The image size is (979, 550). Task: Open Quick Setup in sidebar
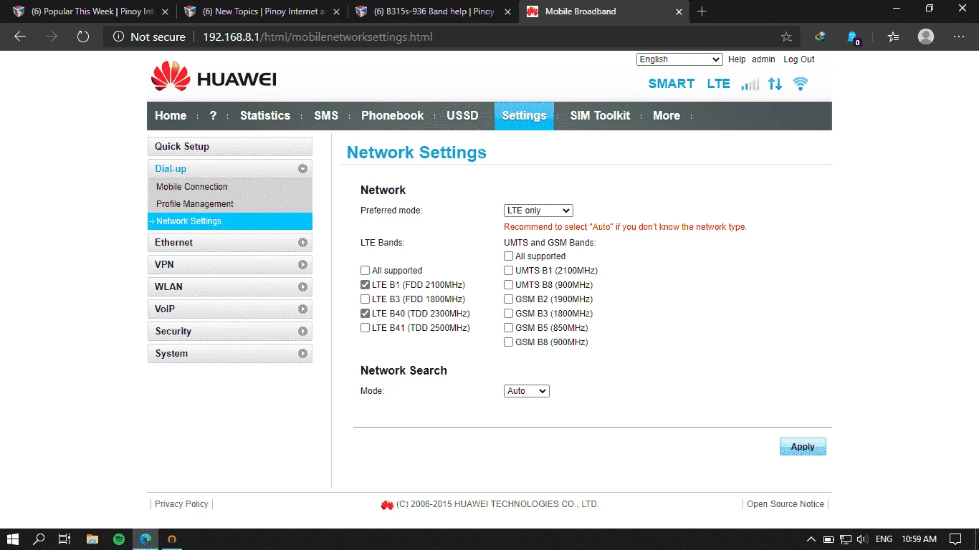coord(230,147)
